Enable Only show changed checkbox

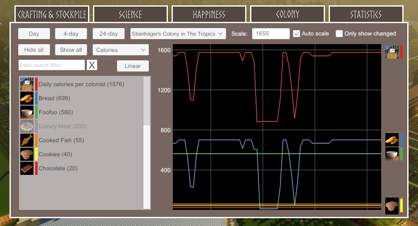pyautogui.click(x=339, y=34)
